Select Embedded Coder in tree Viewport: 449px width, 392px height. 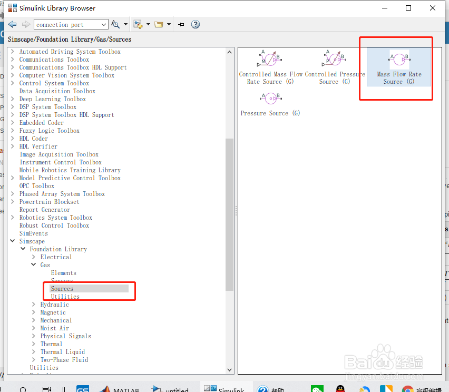coord(42,123)
